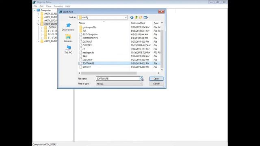Expand the S-1-5-18 tree node

click(42, 31)
